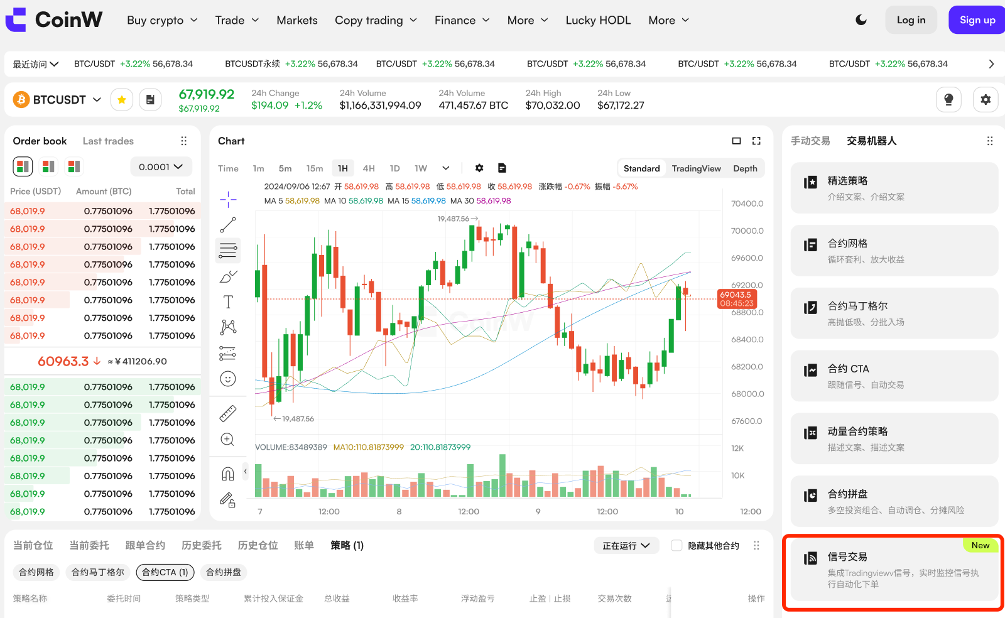The height and width of the screenshot is (618, 1005).
Task: Select the crosshair cursor drawing tool
Action: 228,200
